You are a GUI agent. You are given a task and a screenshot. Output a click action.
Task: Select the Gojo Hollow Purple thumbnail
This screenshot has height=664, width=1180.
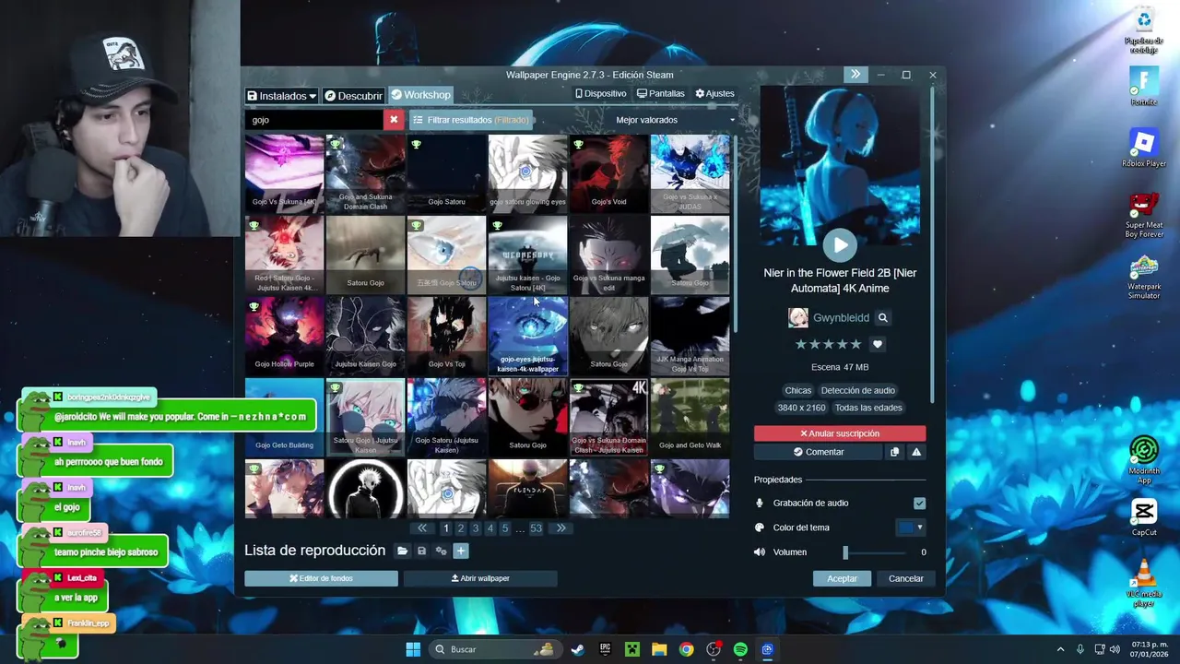pos(284,336)
